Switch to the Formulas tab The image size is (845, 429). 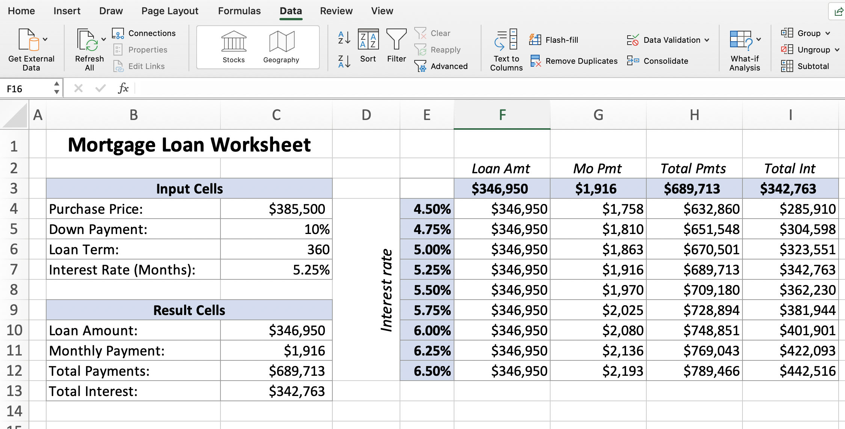pos(239,11)
